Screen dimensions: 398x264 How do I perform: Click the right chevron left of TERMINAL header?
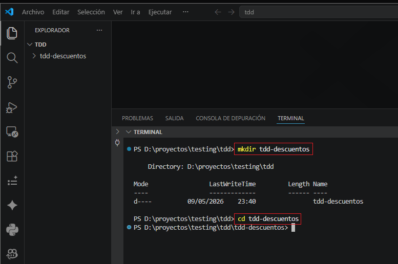point(117,131)
